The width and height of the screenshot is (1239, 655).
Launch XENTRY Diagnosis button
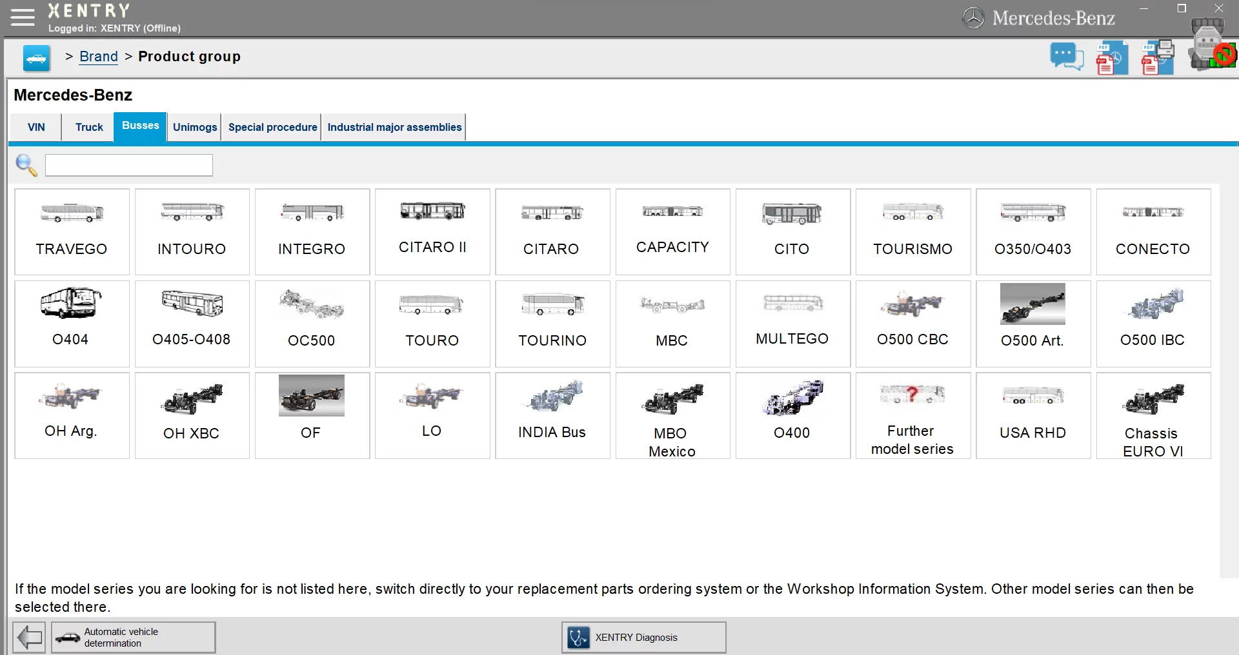[x=643, y=638]
